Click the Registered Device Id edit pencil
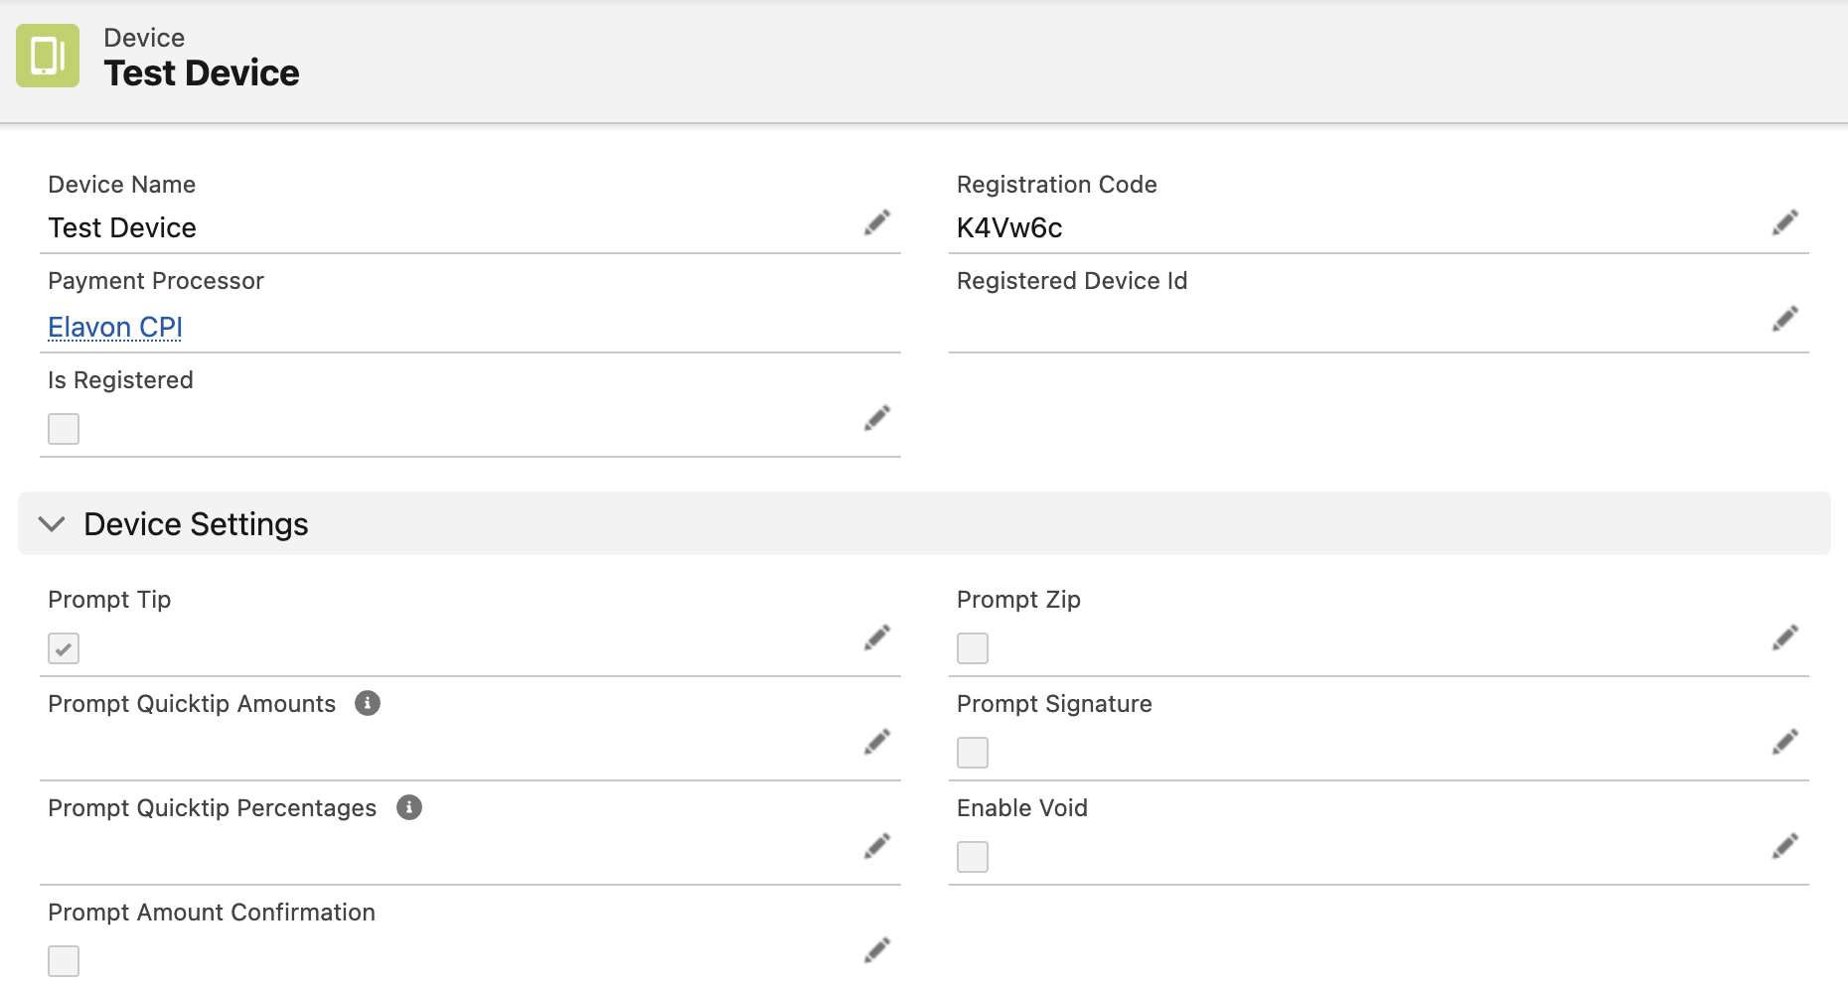This screenshot has width=1848, height=987. coord(1784,319)
